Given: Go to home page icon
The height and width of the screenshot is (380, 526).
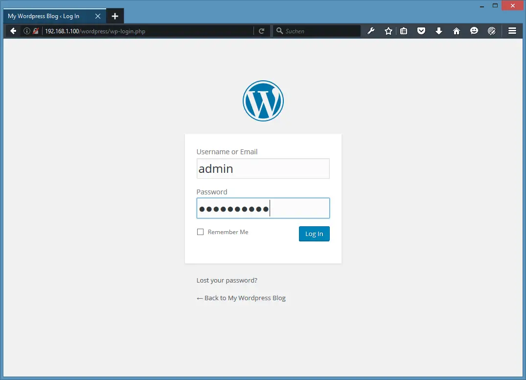Looking at the screenshot, I should coord(456,31).
